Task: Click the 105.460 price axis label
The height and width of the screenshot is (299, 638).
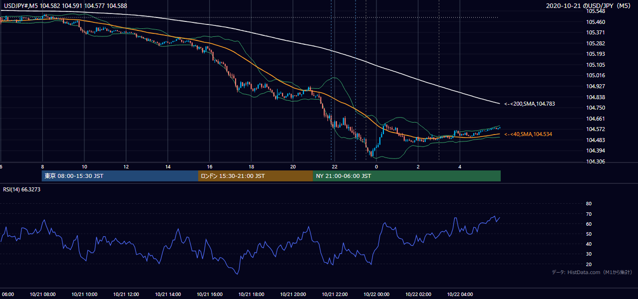Action: pyautogui.click(x=596, y=22)
